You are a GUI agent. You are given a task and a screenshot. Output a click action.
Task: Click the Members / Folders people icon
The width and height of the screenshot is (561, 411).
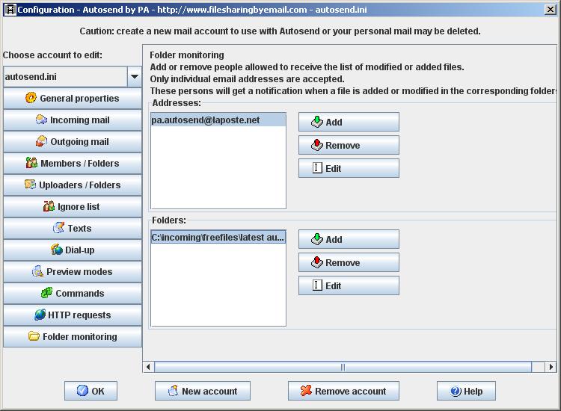pos(31,163)
